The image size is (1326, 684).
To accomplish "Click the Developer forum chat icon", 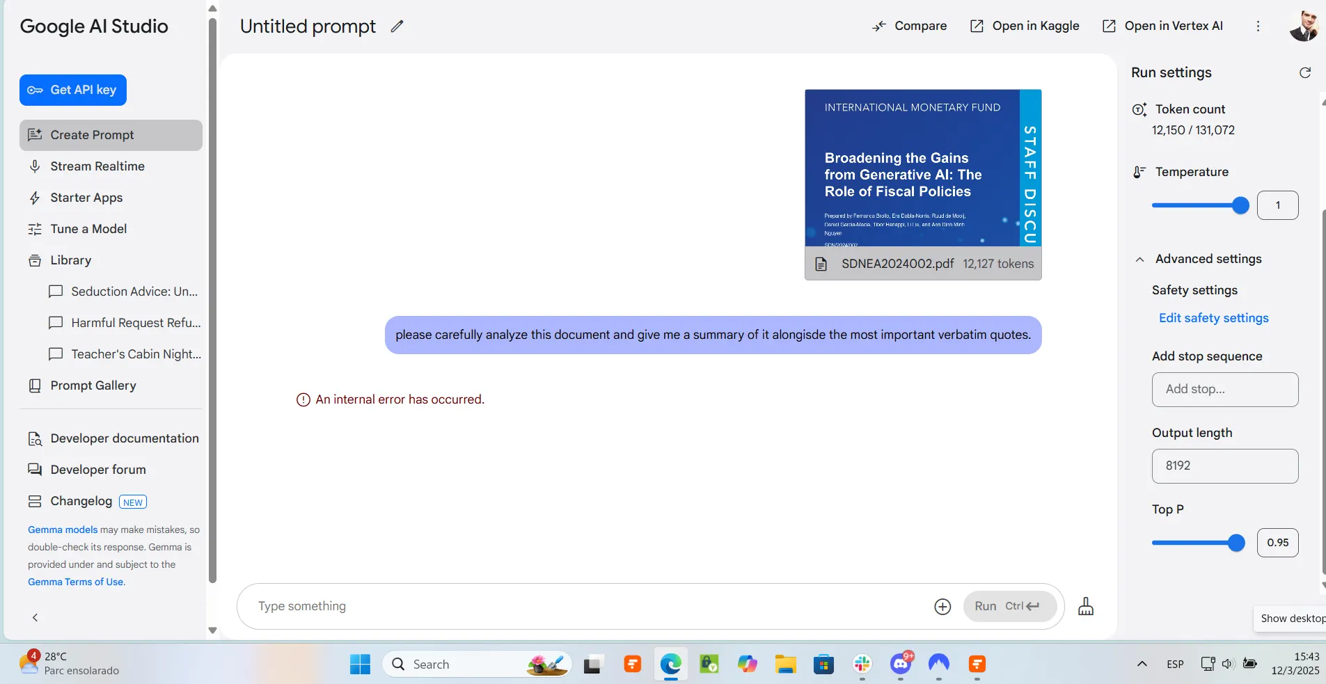I will [35, 470].
